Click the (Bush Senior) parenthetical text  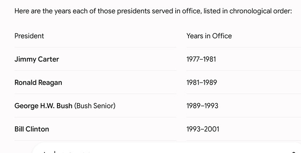pyautogui.click(x=95, y=106)
